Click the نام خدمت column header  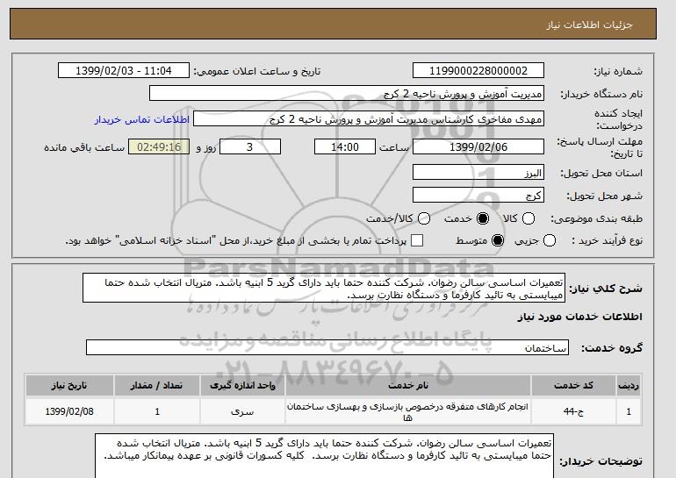(x=408, y=385)
